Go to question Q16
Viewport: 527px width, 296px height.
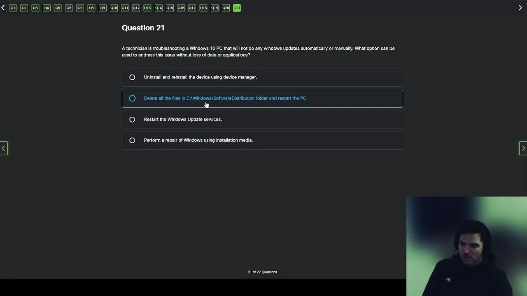pos(181,8)
